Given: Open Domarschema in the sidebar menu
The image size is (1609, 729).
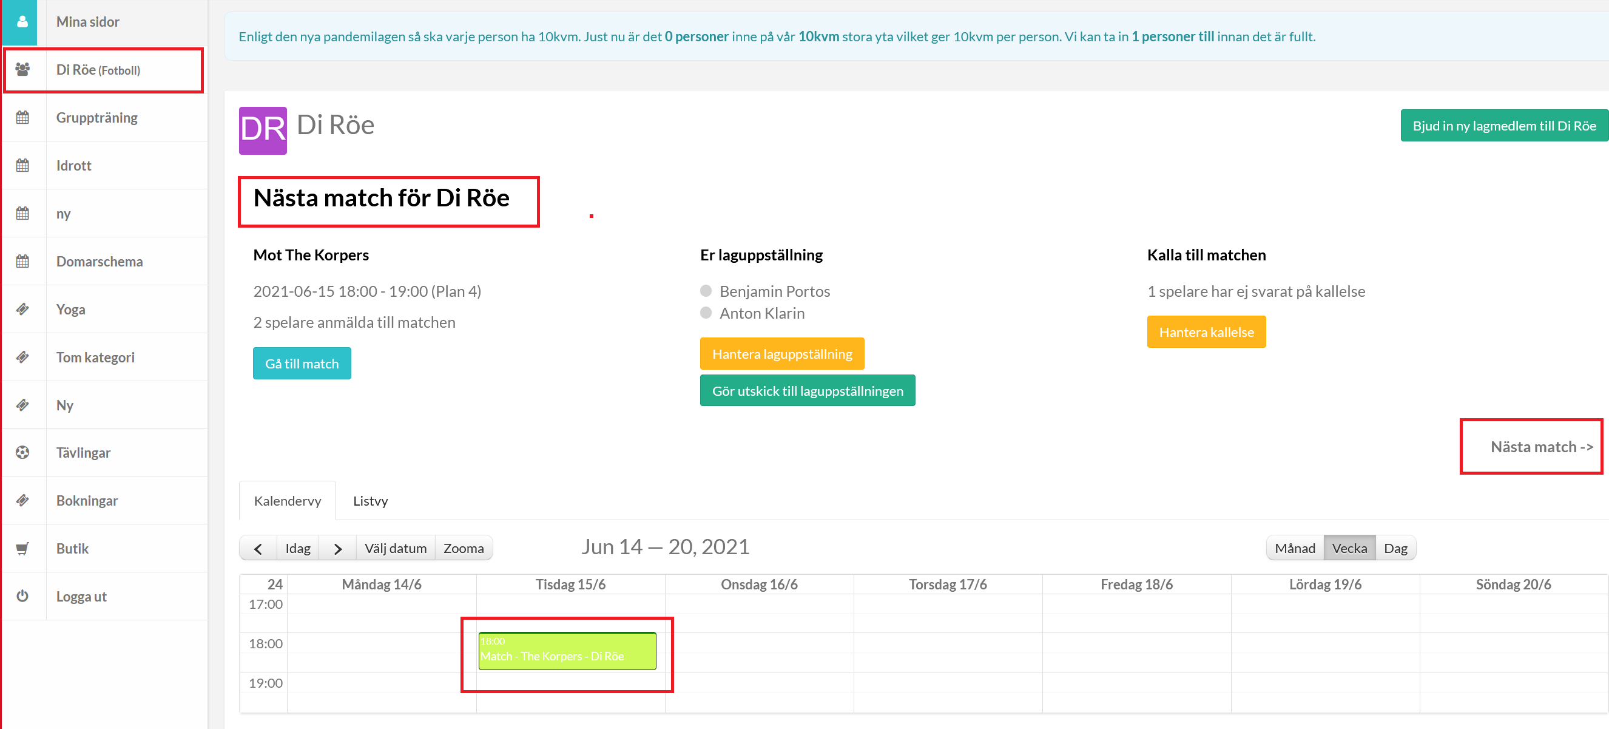Looking at the screenshot, I should pos(100,261).
